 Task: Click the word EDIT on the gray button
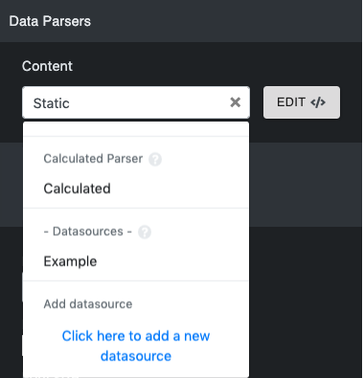coord(291,102)
